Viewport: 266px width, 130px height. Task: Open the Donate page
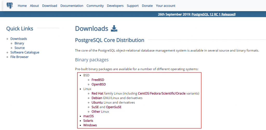point(147,6)
